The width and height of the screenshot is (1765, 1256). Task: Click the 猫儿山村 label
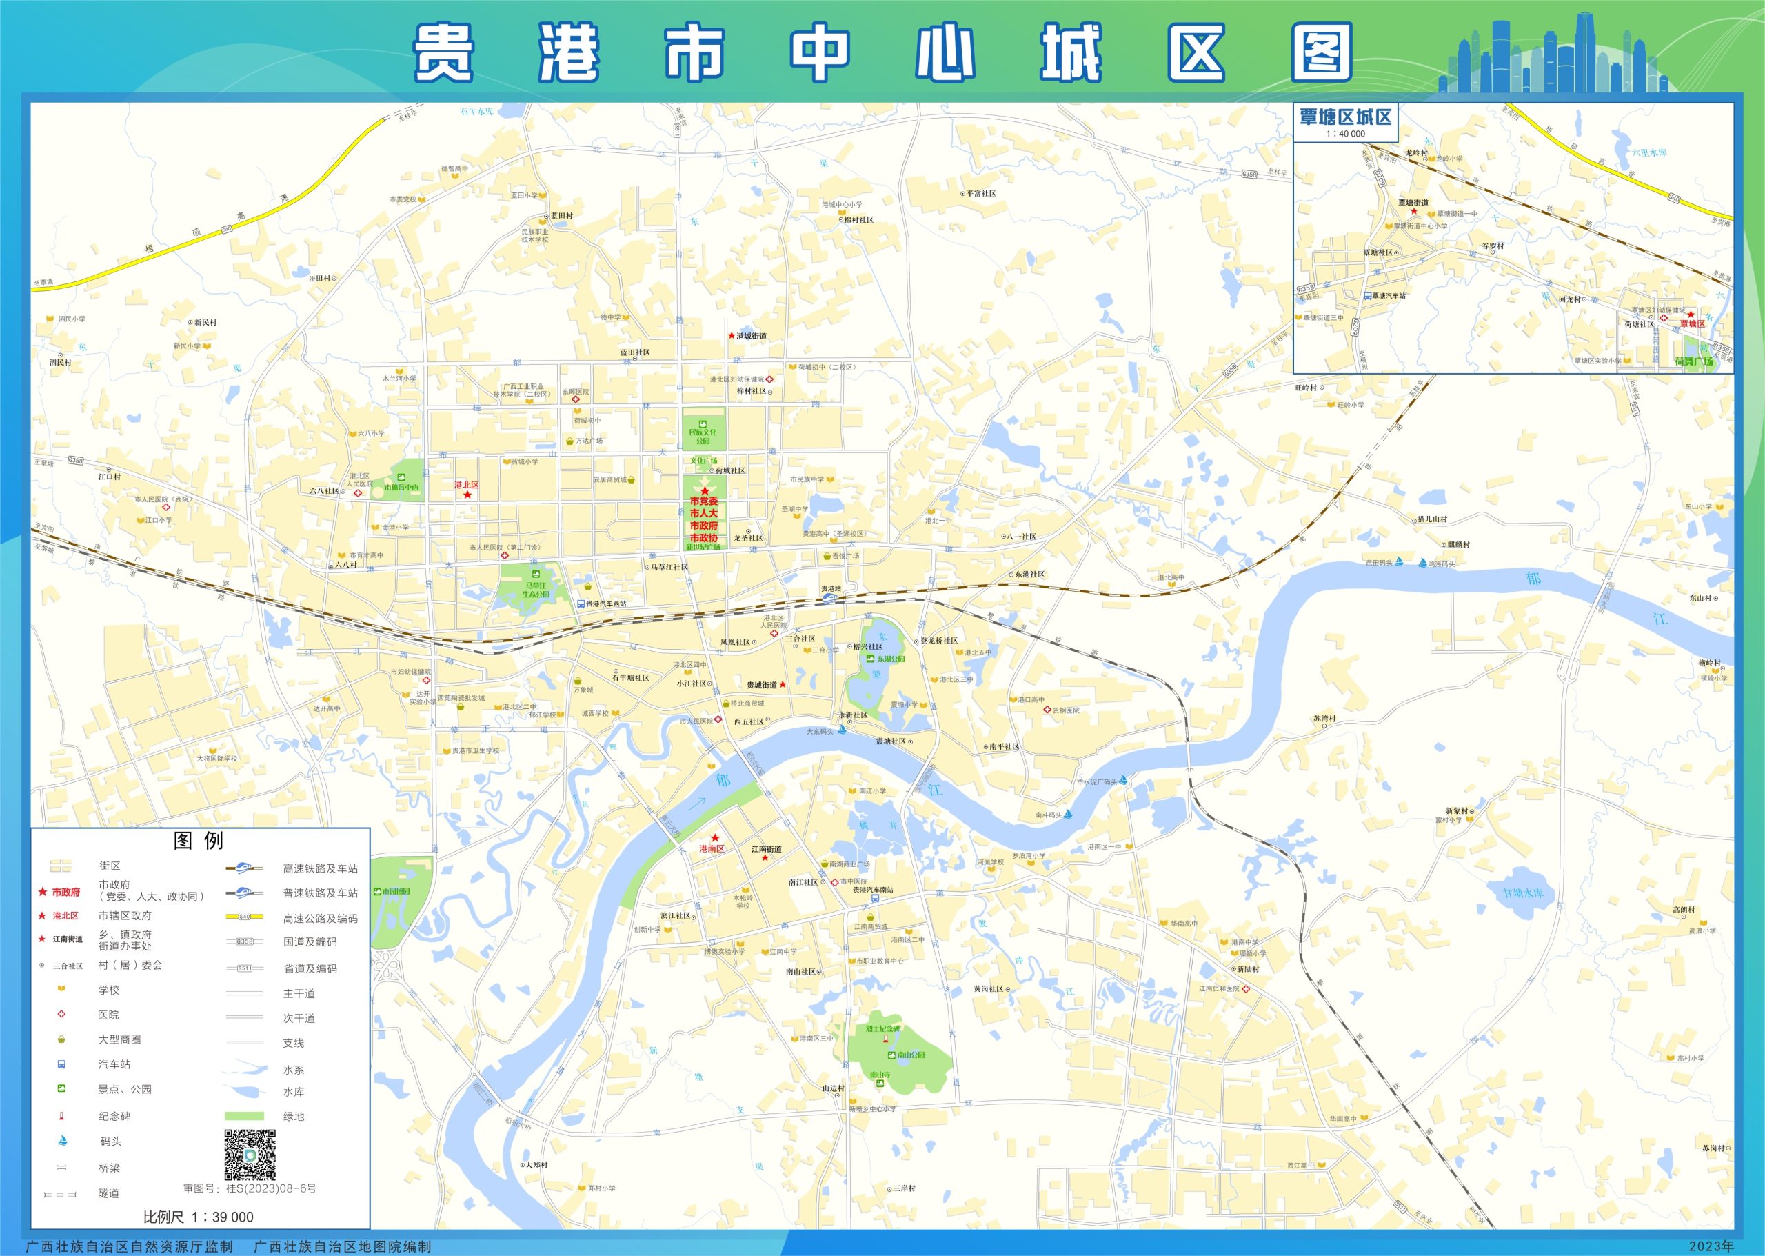click(1432, 519)
